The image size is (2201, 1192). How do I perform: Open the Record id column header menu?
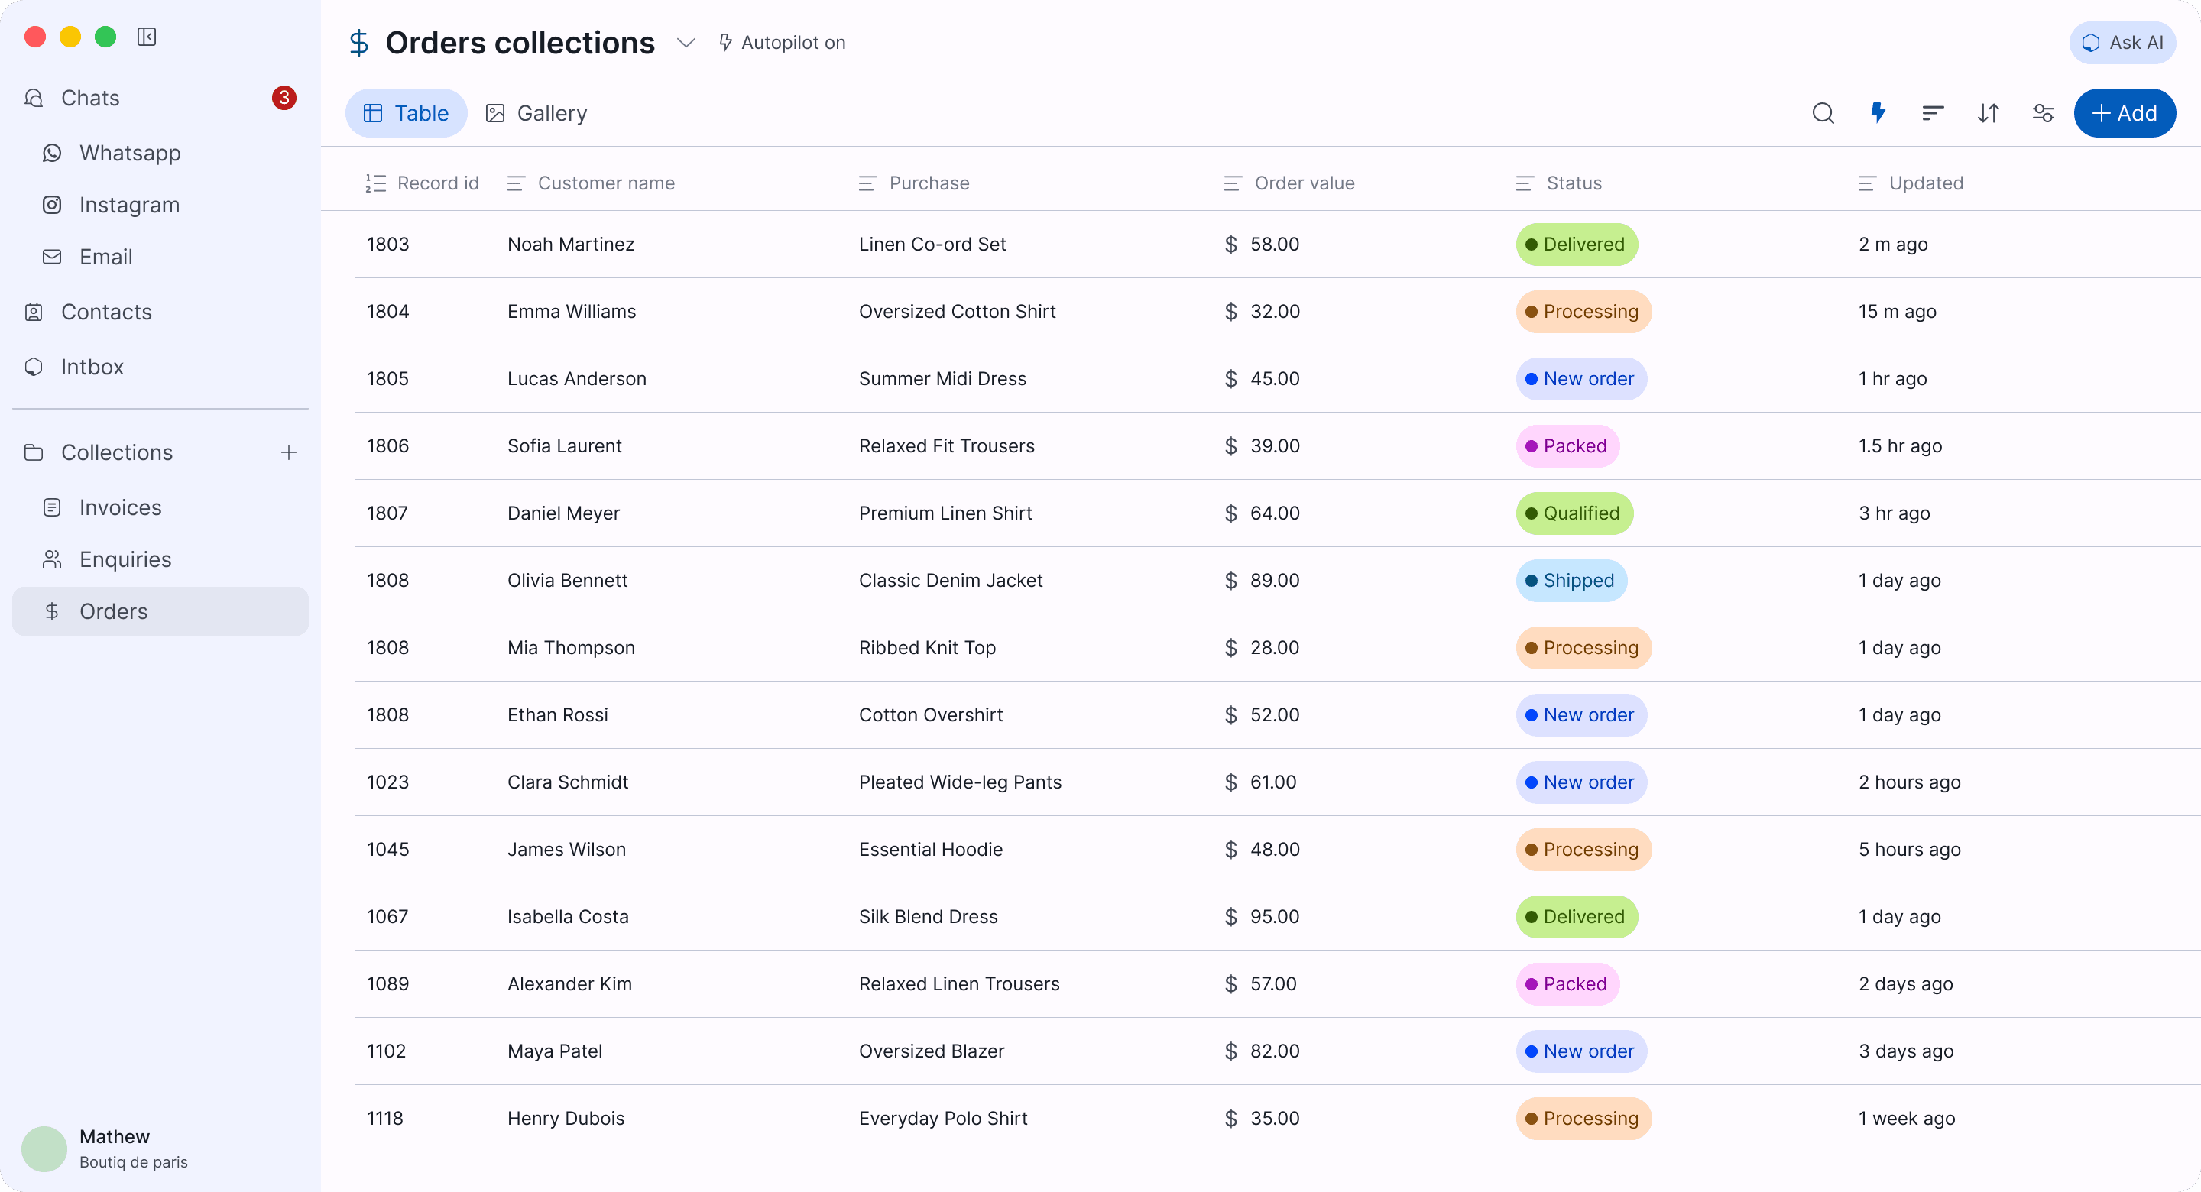pos(422,183)
